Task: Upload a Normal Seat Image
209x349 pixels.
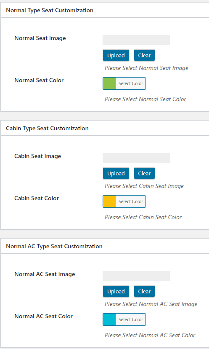Action: pyautogui.click(x=116, y=55)
